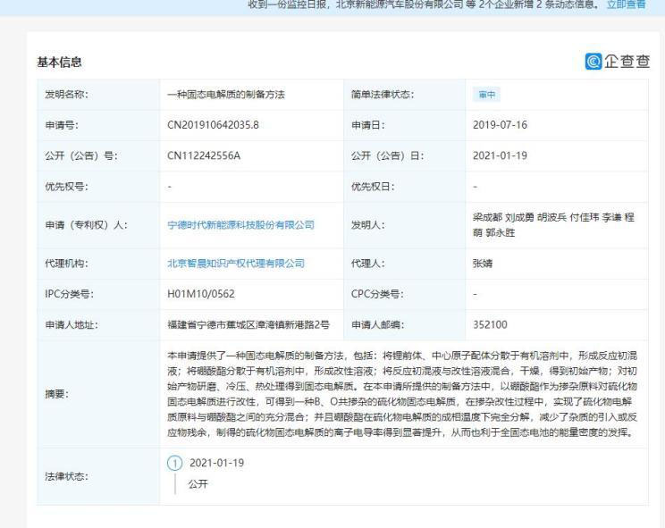The height and width of the screenshot is (528, 665).
Task: Click the 立即查看 link in top banner
Action: pyautogui.click(x=626, y=5)
